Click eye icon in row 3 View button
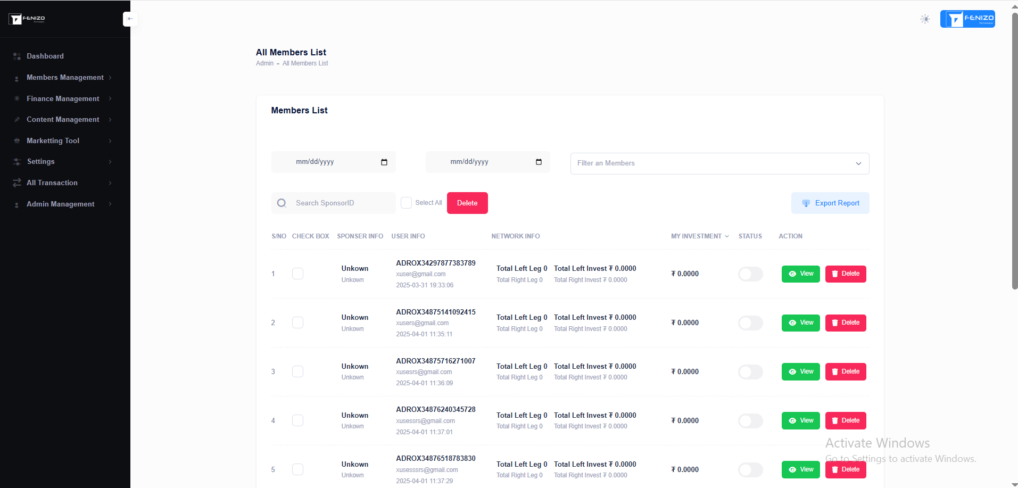 coord(792,372)
